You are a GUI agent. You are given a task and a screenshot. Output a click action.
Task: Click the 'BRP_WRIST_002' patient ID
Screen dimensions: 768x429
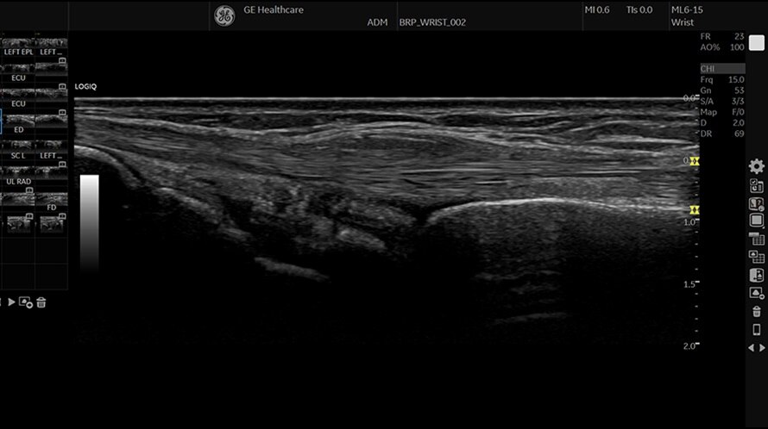click(432, 22)
